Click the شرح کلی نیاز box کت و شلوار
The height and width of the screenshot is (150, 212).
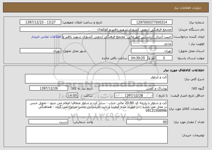pos(96,79)
